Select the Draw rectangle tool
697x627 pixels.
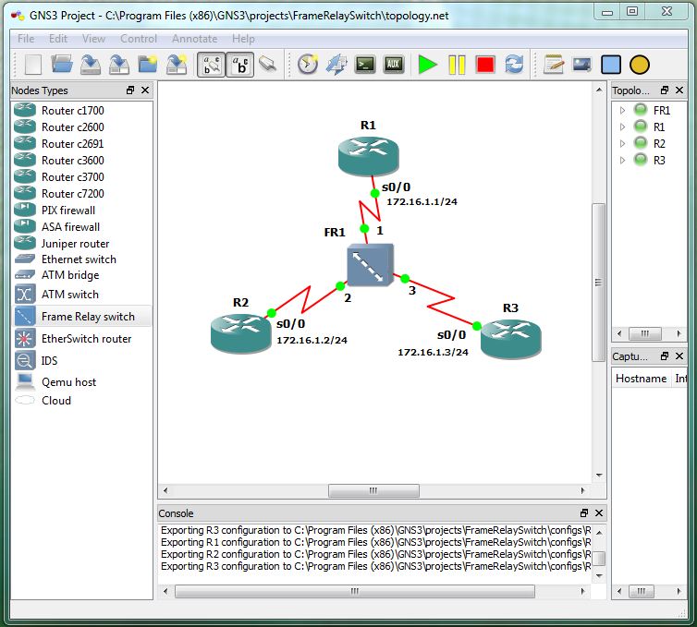point(611,65)
